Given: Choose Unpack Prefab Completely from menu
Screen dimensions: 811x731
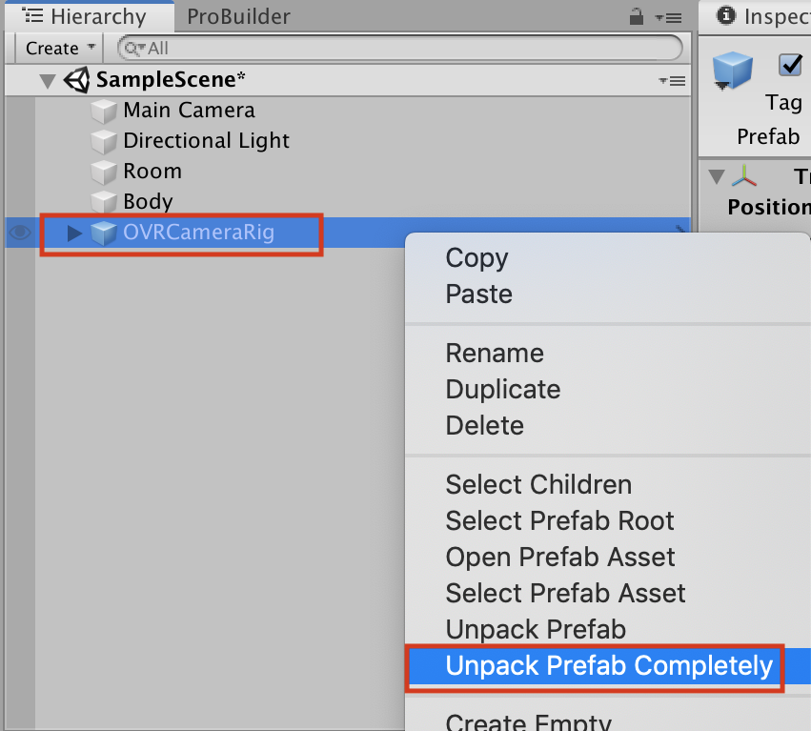Looking at the screenshot, I should tap(609, 665).
